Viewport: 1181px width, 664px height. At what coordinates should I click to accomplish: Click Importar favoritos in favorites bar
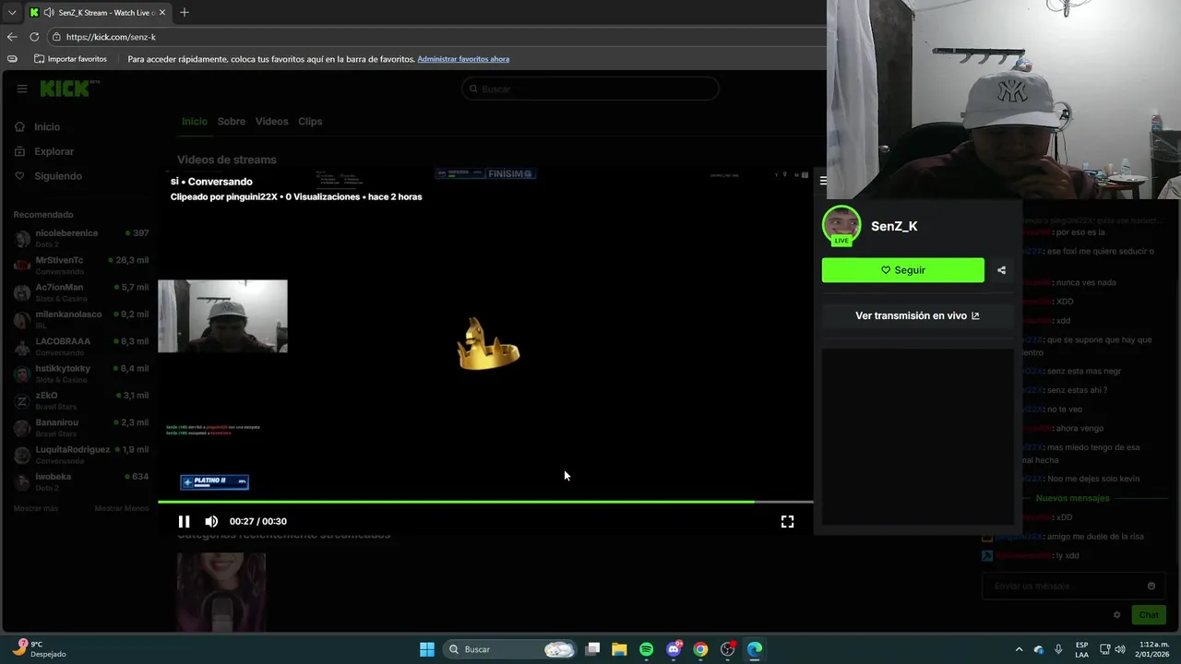point(70,59)
